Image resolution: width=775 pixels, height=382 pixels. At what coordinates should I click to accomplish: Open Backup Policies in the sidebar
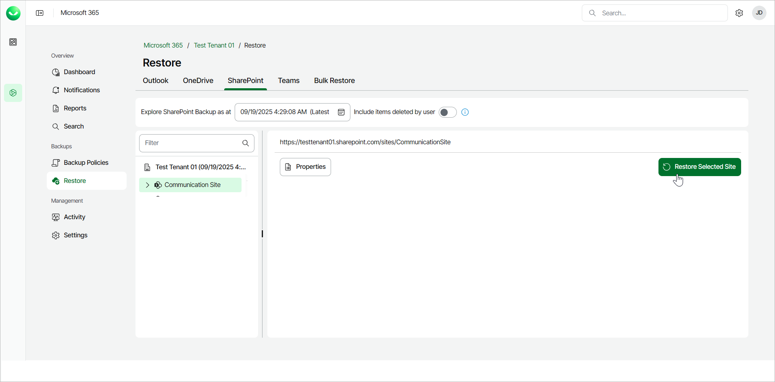click(x=86, y=162)
